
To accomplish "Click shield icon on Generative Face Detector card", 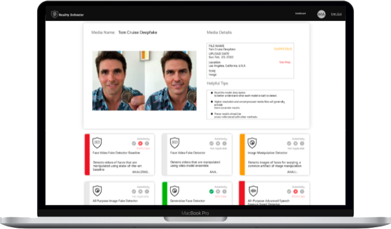I will [x=175, y=191].
